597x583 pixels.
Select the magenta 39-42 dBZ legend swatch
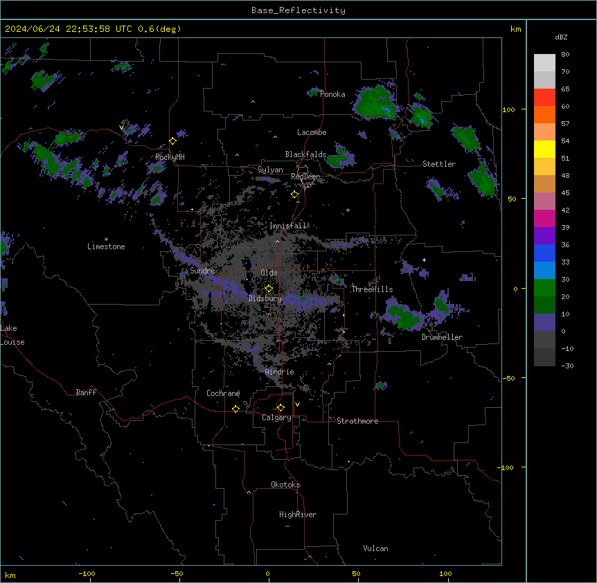pos(544,218)
